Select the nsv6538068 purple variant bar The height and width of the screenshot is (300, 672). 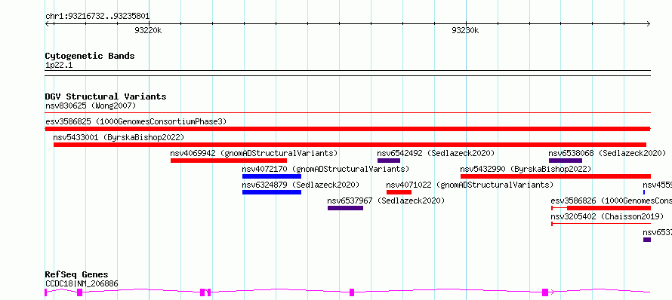(566, 161)
